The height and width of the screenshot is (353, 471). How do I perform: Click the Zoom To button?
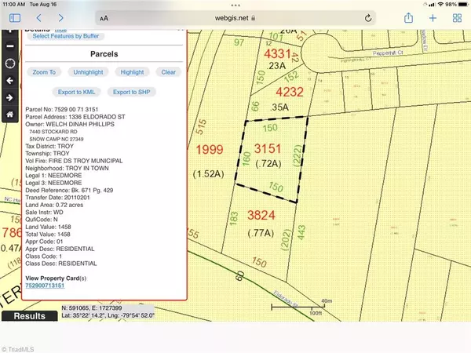tap(44, 71)
